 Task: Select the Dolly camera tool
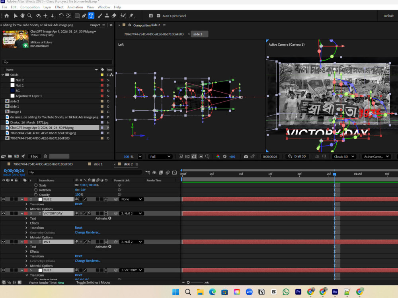click(53, 16)
